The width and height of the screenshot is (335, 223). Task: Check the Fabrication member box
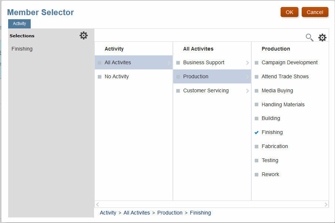pos(257,147)
